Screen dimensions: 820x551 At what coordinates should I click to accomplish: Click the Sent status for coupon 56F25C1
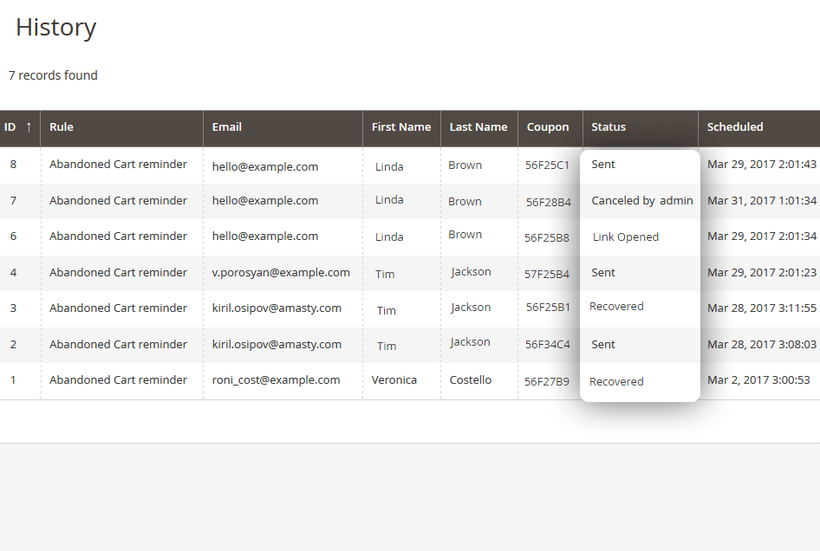coord(603,164)
